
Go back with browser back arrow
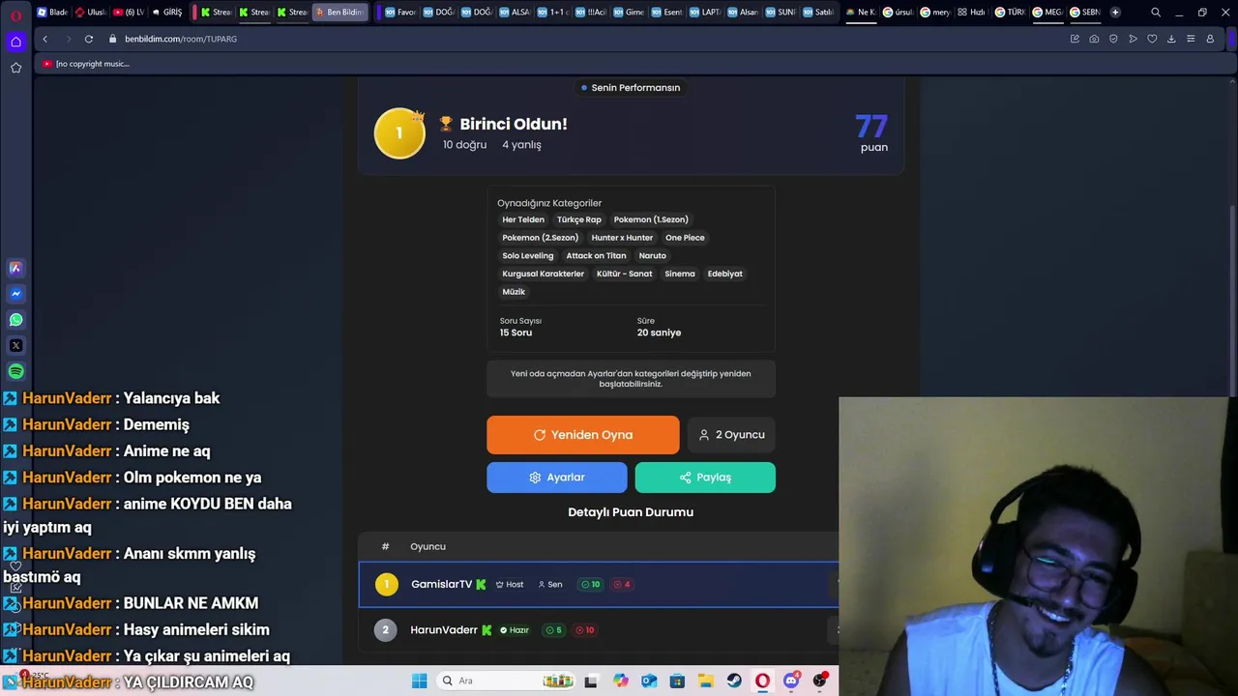click(44, 39)
